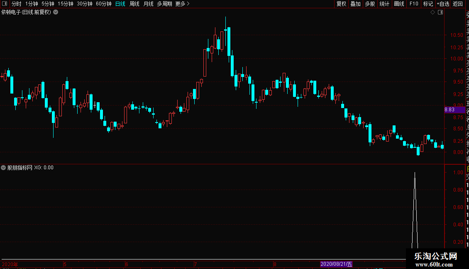
Task: Expand the 股朋指标网 indicator dropdown
Action: (3, 168)
